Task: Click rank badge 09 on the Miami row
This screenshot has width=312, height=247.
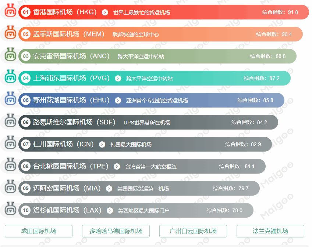Action: pos(26,188)
